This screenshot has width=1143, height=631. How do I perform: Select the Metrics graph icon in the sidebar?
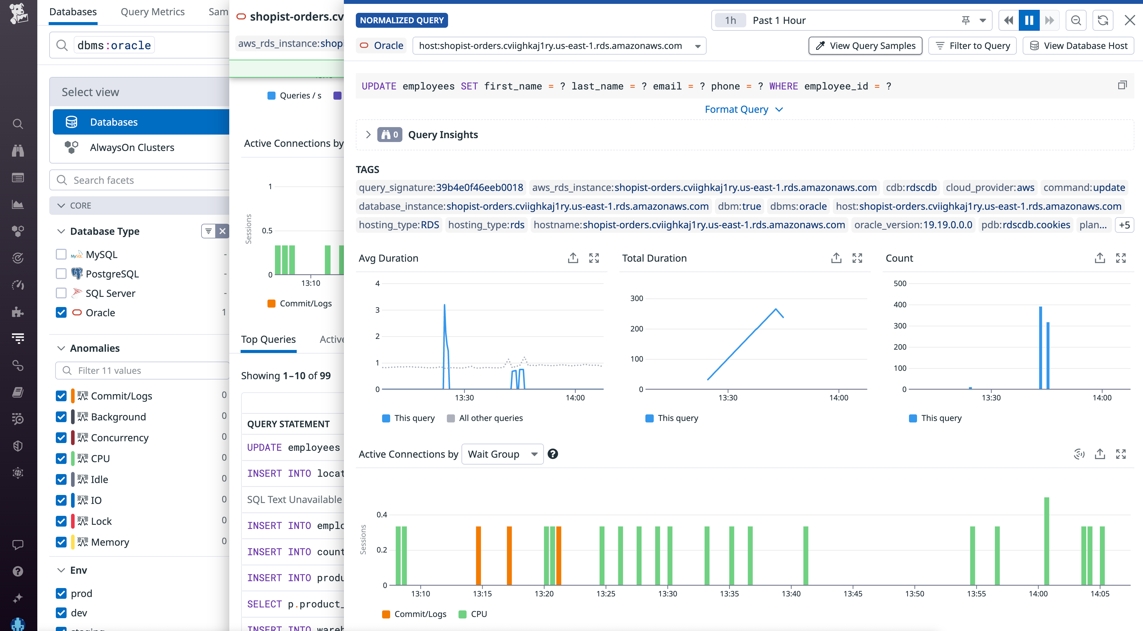(18, 204)
